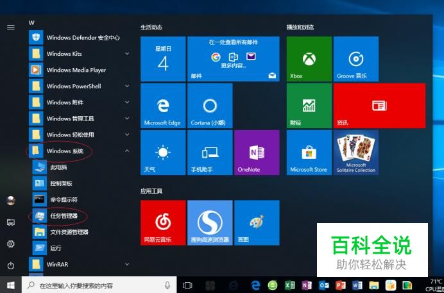Open the red 资讯 news tile
This screenshot has height=293, width=444.
click(x=379, y=106)
